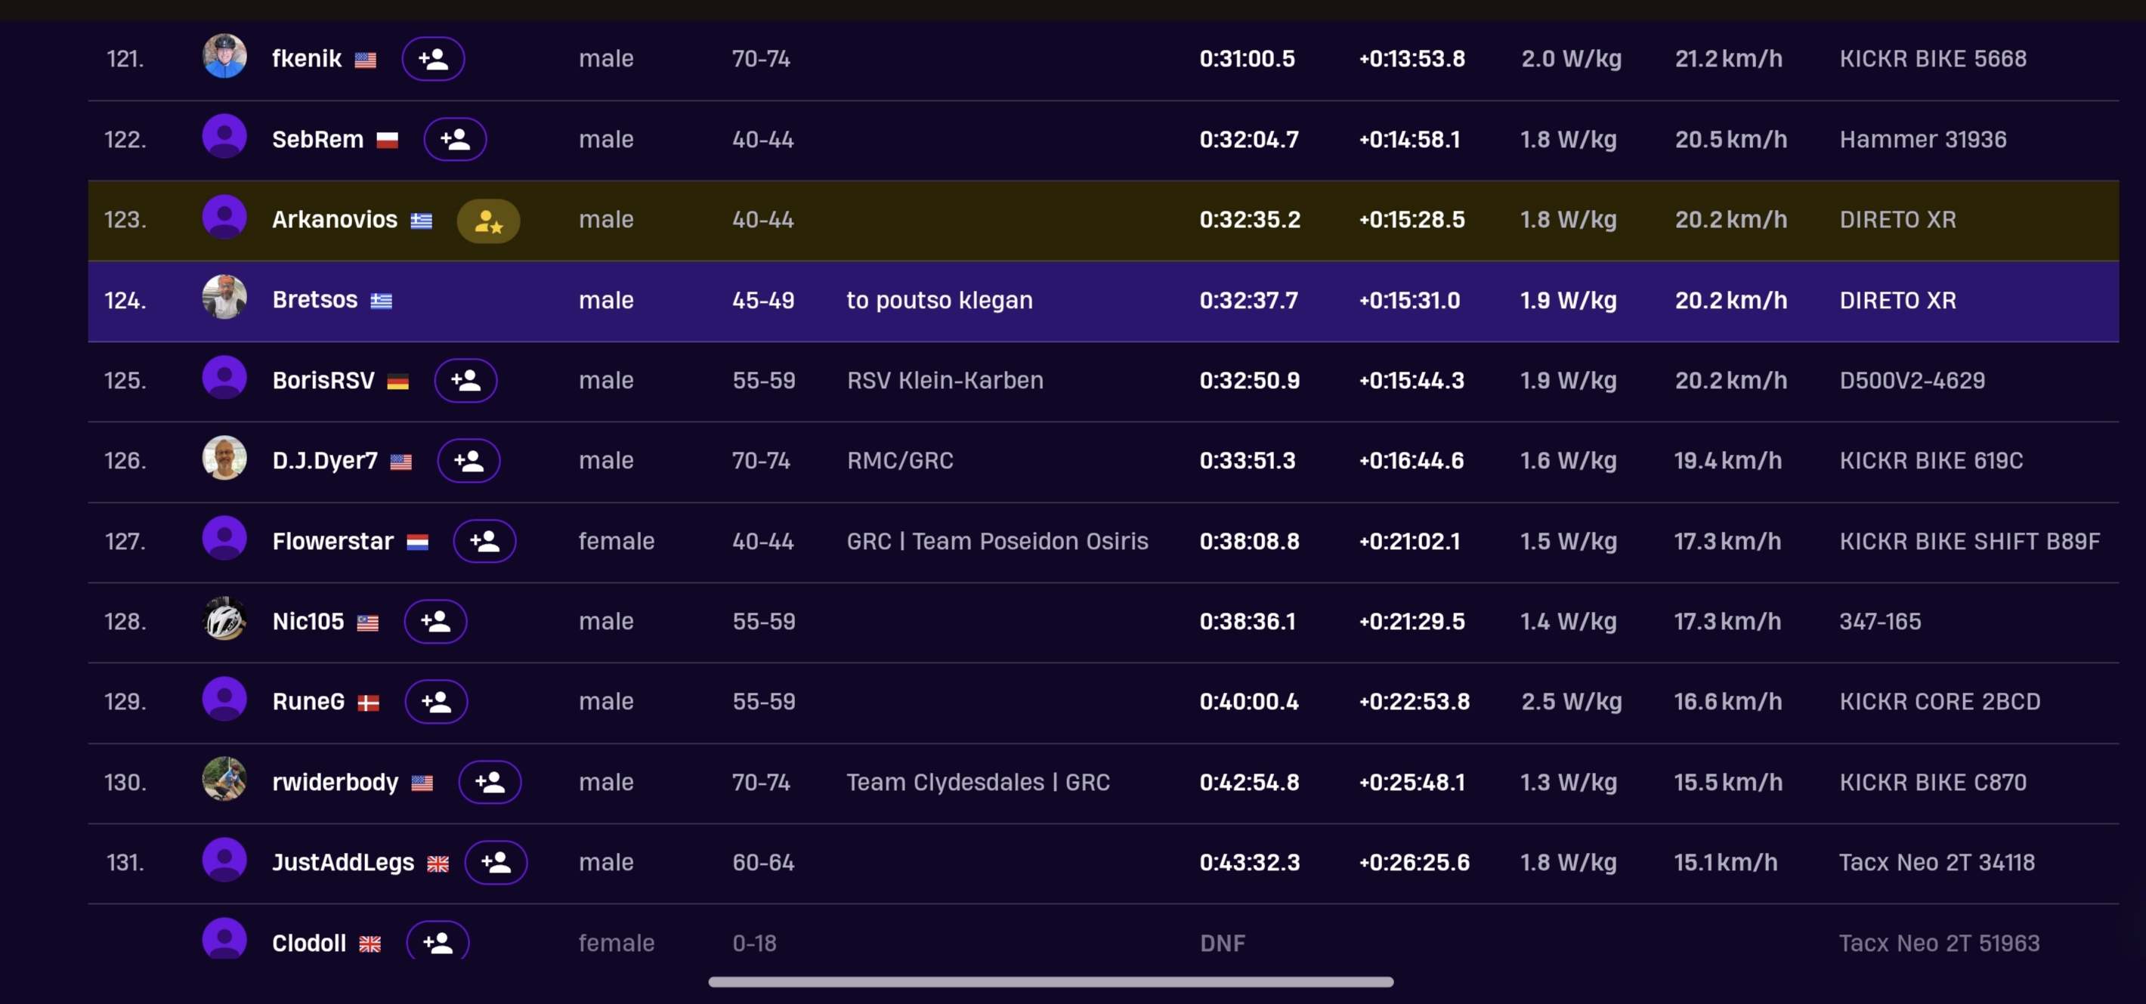This screenshot has height=1004, width=2146.
Task: Follow Flowerstar via the add-person icon
Action: pos(484,542)
